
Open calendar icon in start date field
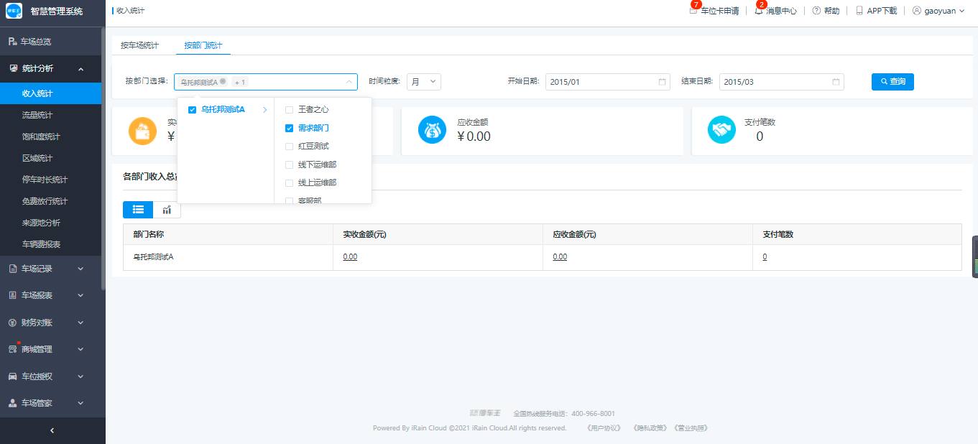(x=662, y=82)
